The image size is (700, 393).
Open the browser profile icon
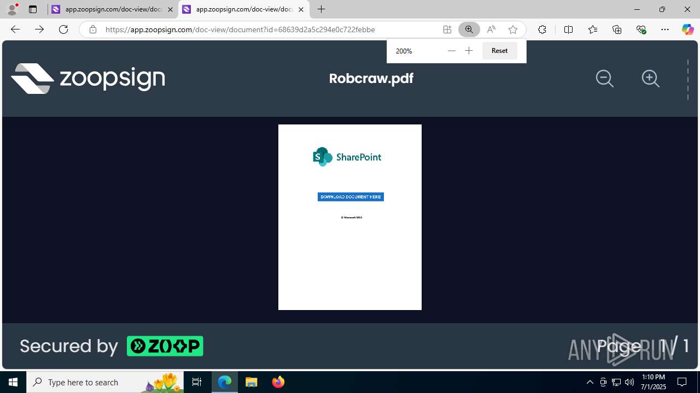click(12, 9)
